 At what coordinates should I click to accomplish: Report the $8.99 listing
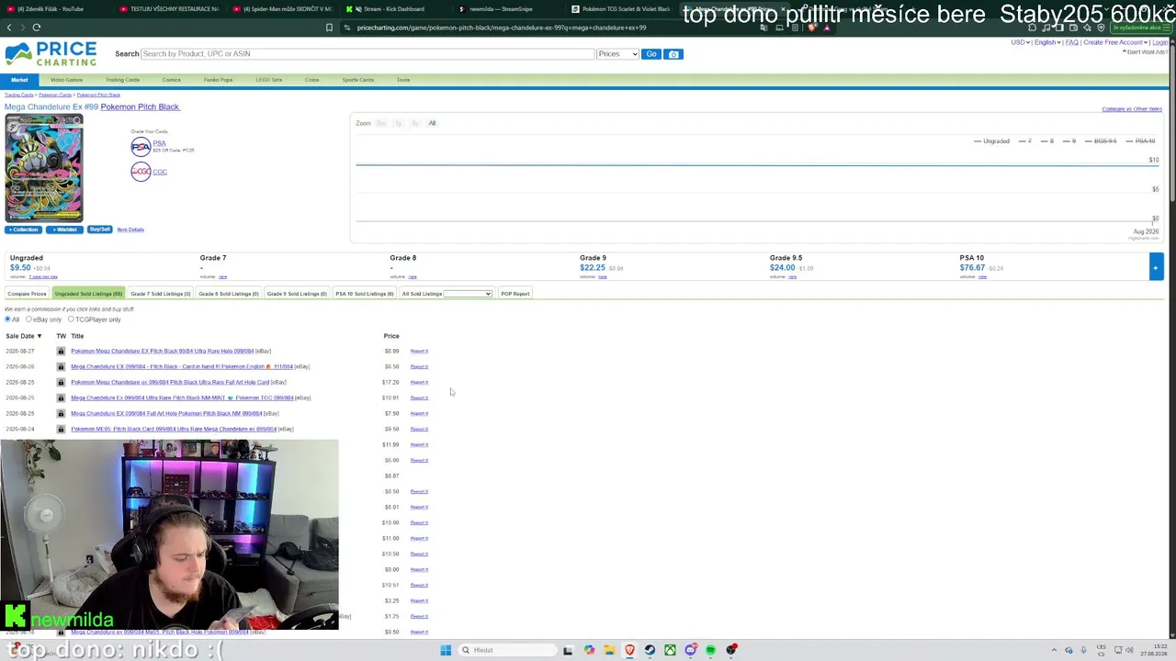pos(419,351)
